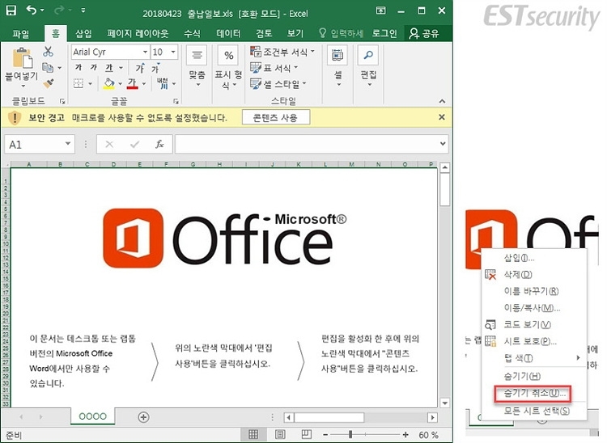Screen dimensions: 607x443
Task: Click the Format Painter brush icon
Action: point(48,83)
